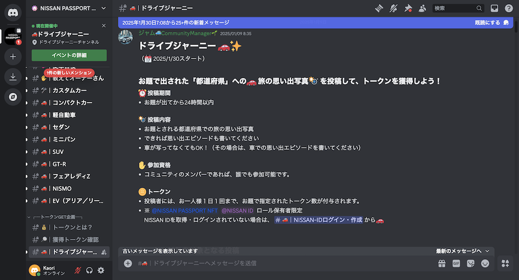Add a server with plus icon

coord(13,57)
